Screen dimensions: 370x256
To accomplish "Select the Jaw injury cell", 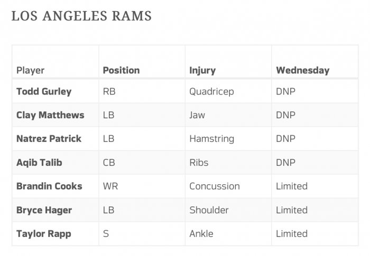I will tap(197, 115).
